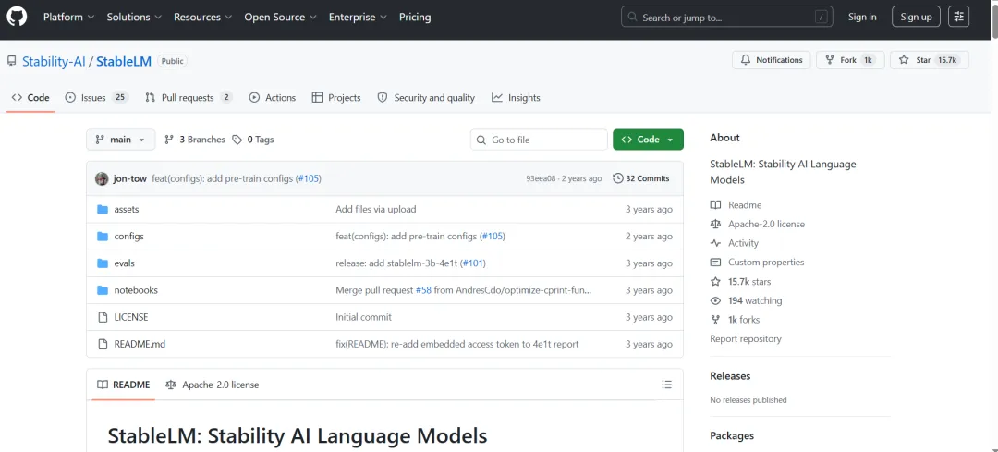998x452 pixels.
Task: Open 'Initial commit' commit message
Action: pos(363,317)
